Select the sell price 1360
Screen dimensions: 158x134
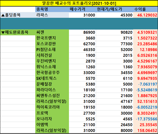pyautogui.click(x=115, y=67)
